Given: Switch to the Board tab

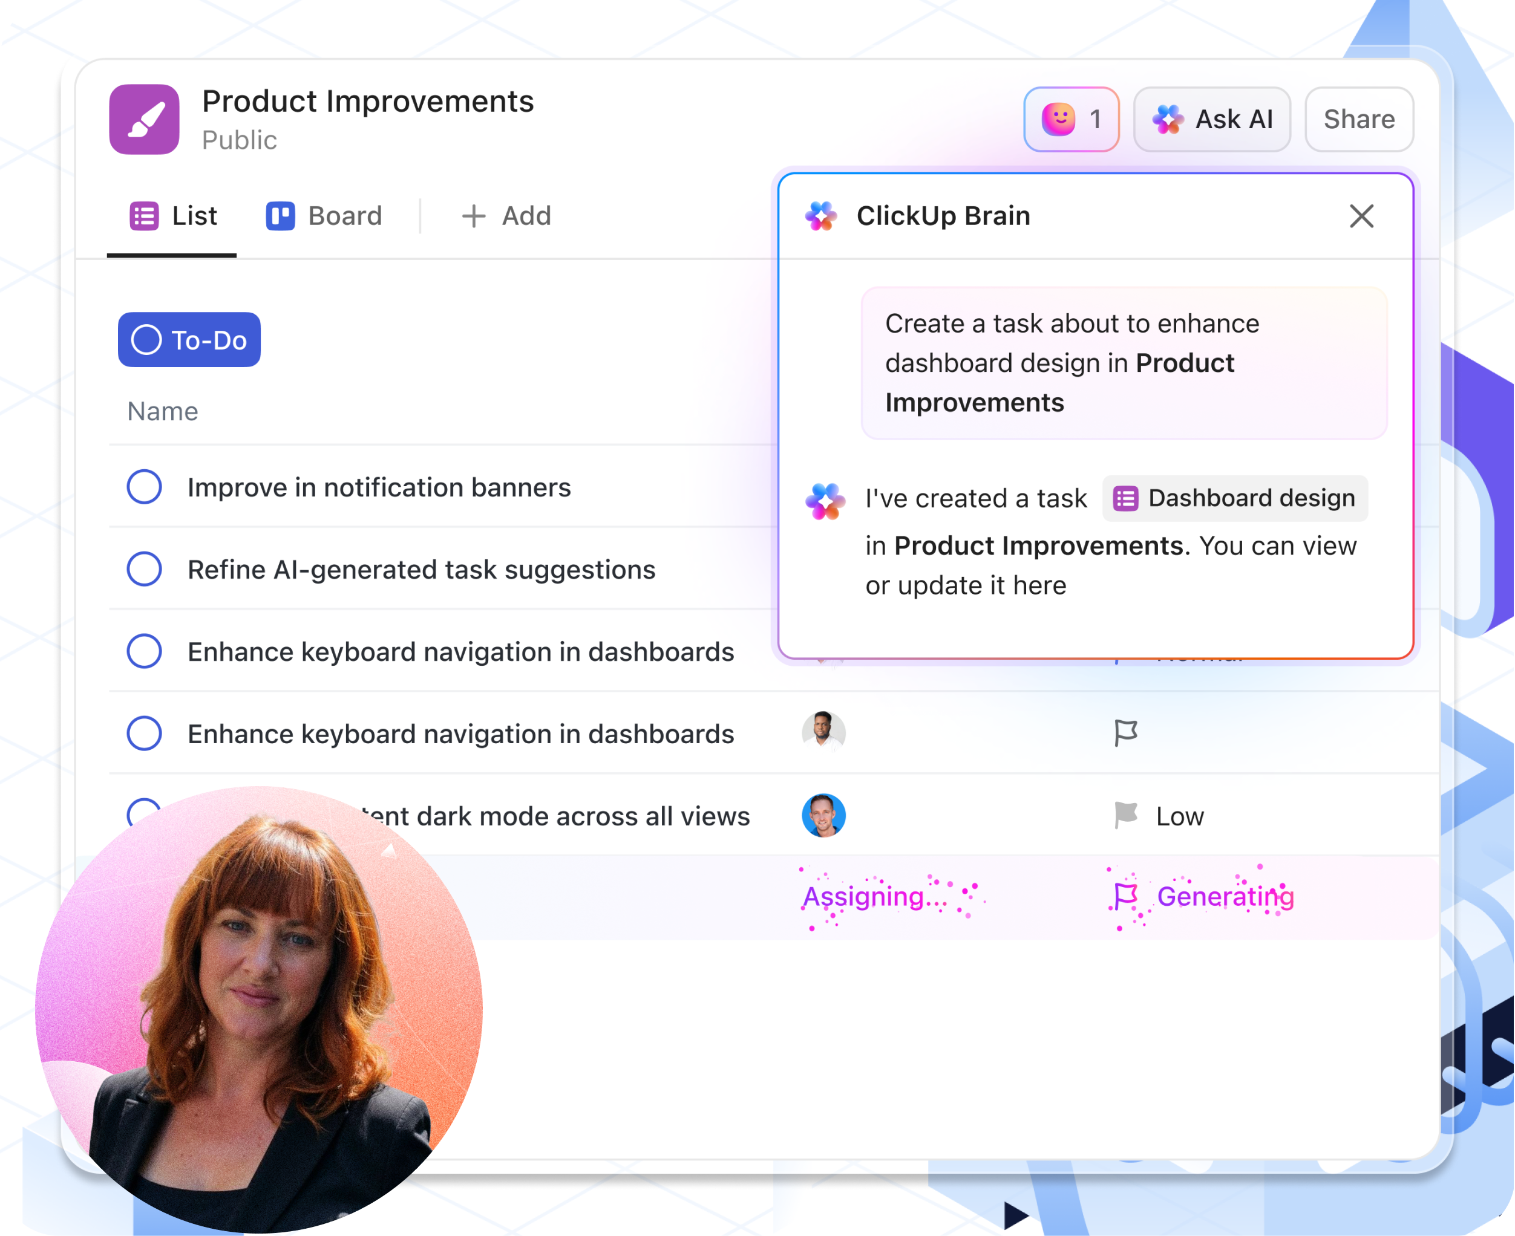Looking at the screenshot, I should pos(324,216).
